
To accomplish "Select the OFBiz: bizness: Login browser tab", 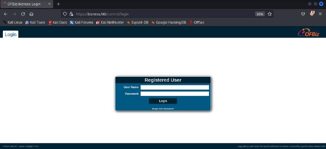I will (x=26, y=4).
